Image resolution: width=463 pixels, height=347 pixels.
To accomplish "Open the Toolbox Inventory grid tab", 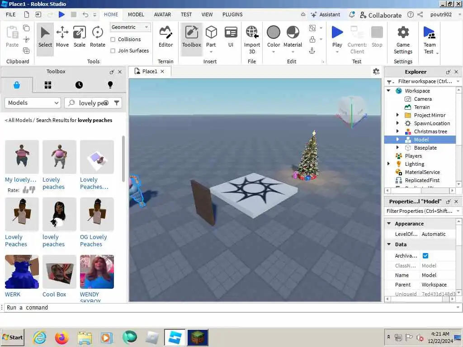I will point(48,85).
